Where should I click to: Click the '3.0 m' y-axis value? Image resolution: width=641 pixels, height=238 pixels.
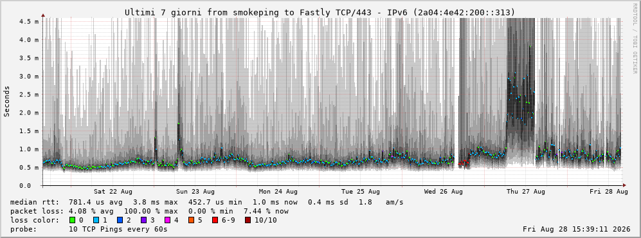click(29, 76)
